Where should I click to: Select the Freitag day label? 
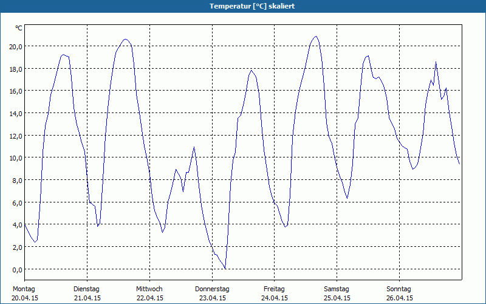(275, 289)
